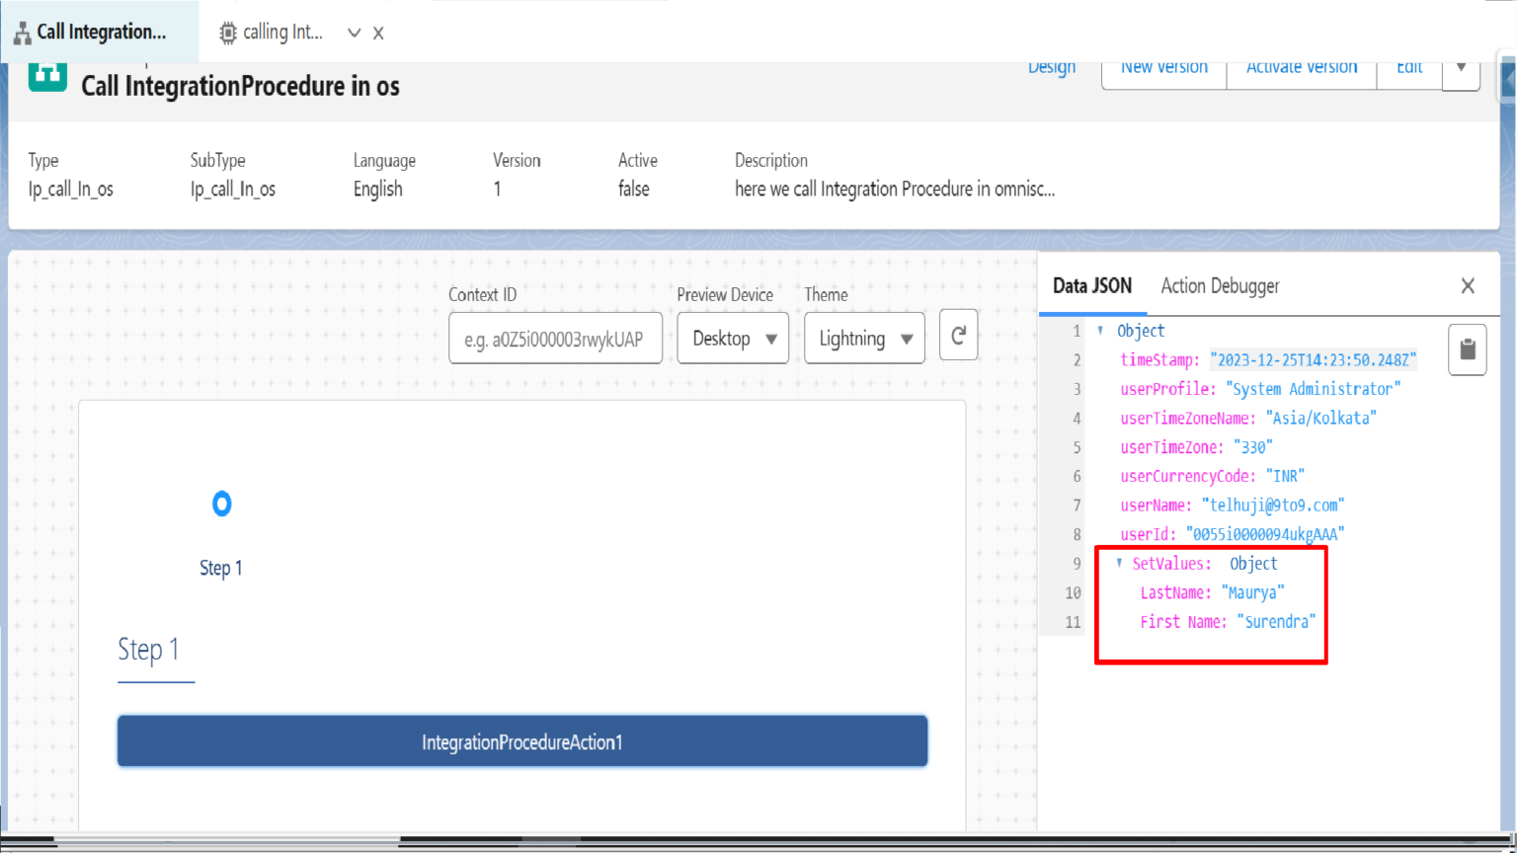Image resolution: width=1517 pixels, height=853 pixels.
Task: Select the IntegrationProcedureAction1 action
Action: point(522,740)
